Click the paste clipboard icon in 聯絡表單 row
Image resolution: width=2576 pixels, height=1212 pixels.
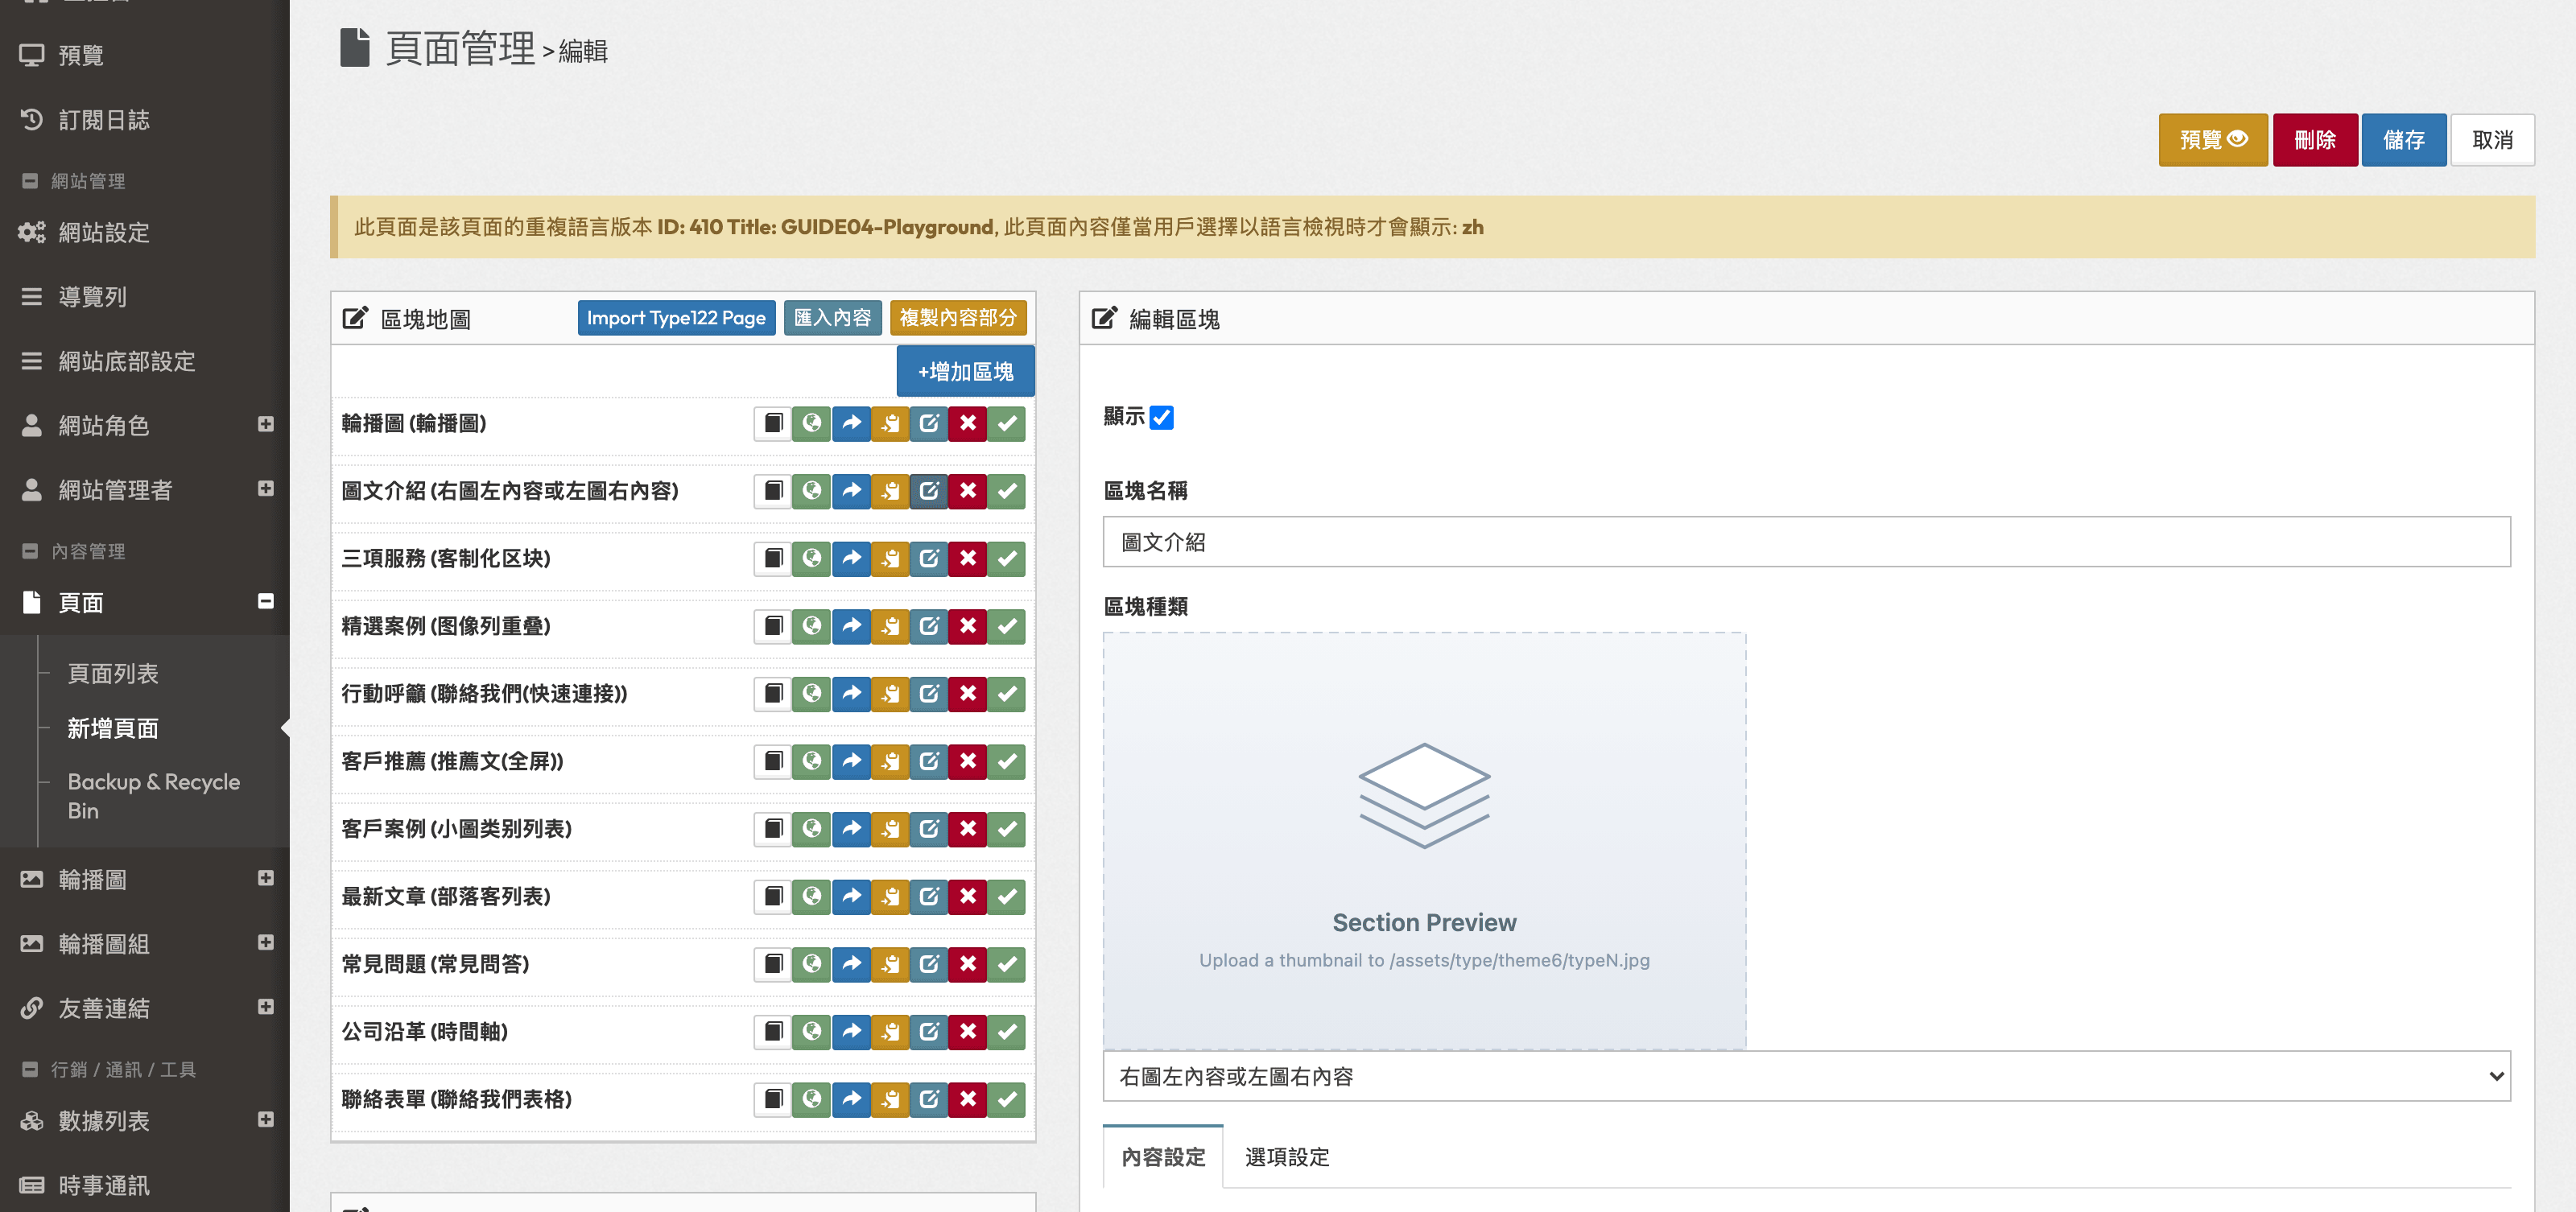coord(890,1100)
